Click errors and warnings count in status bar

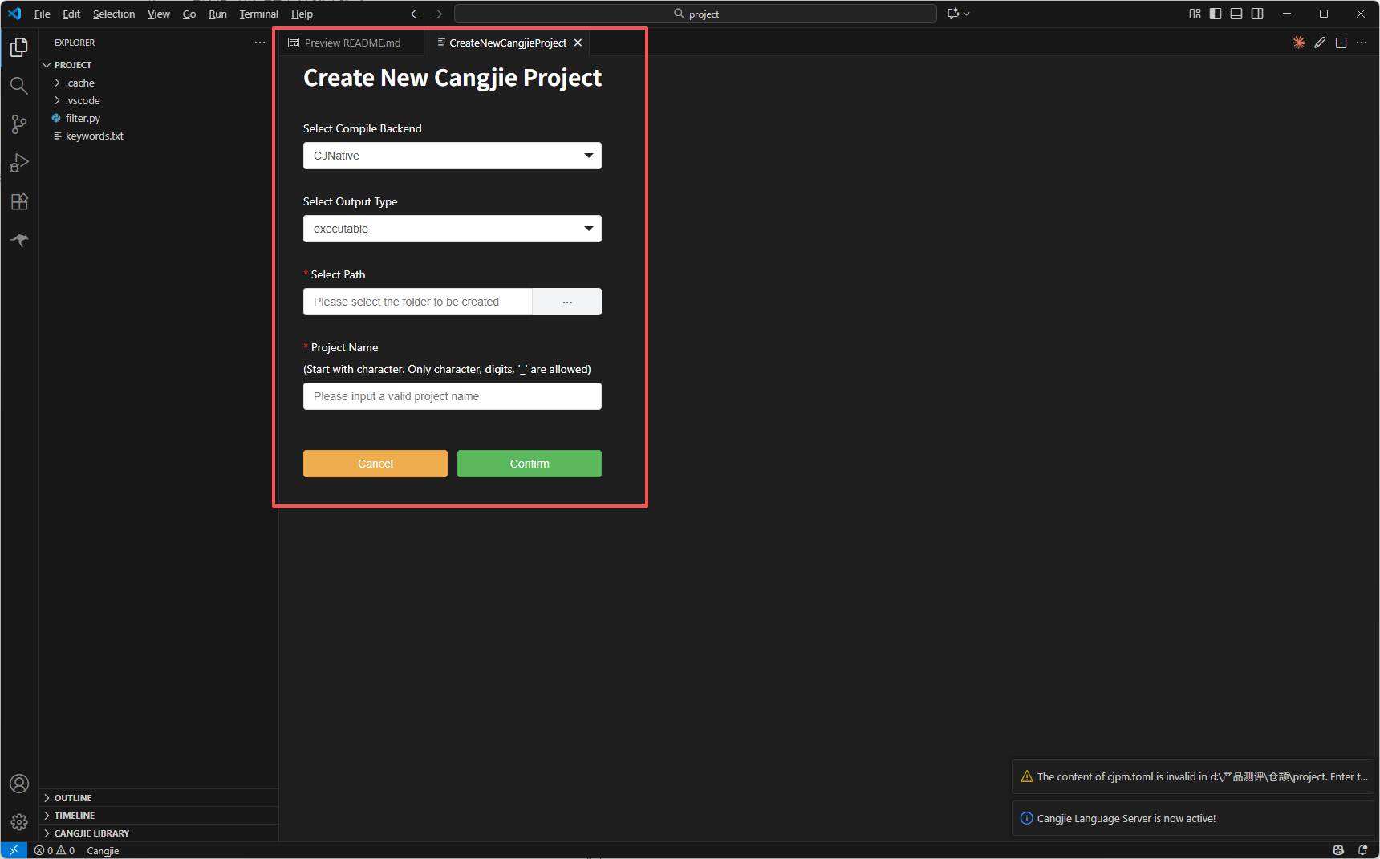click(x=55, y=850)
